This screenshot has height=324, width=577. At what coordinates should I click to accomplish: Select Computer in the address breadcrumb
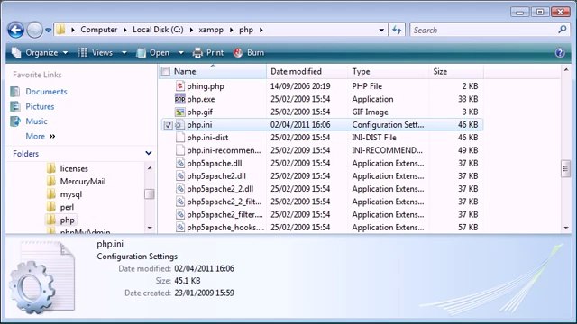pos(98,30)
